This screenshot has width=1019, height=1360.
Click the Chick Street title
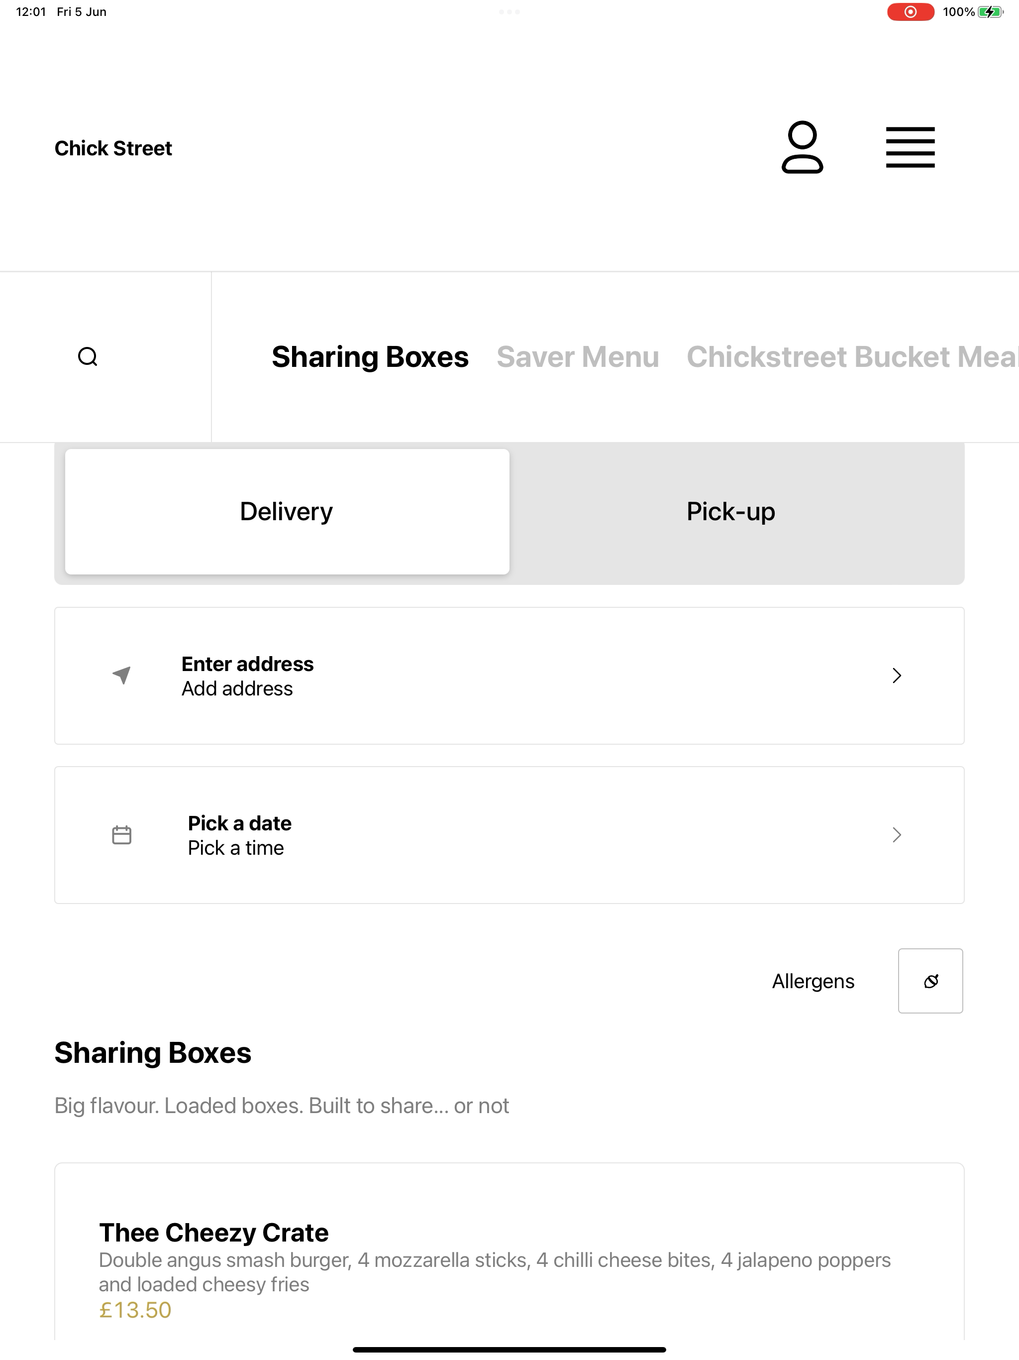tap(113, 148)
